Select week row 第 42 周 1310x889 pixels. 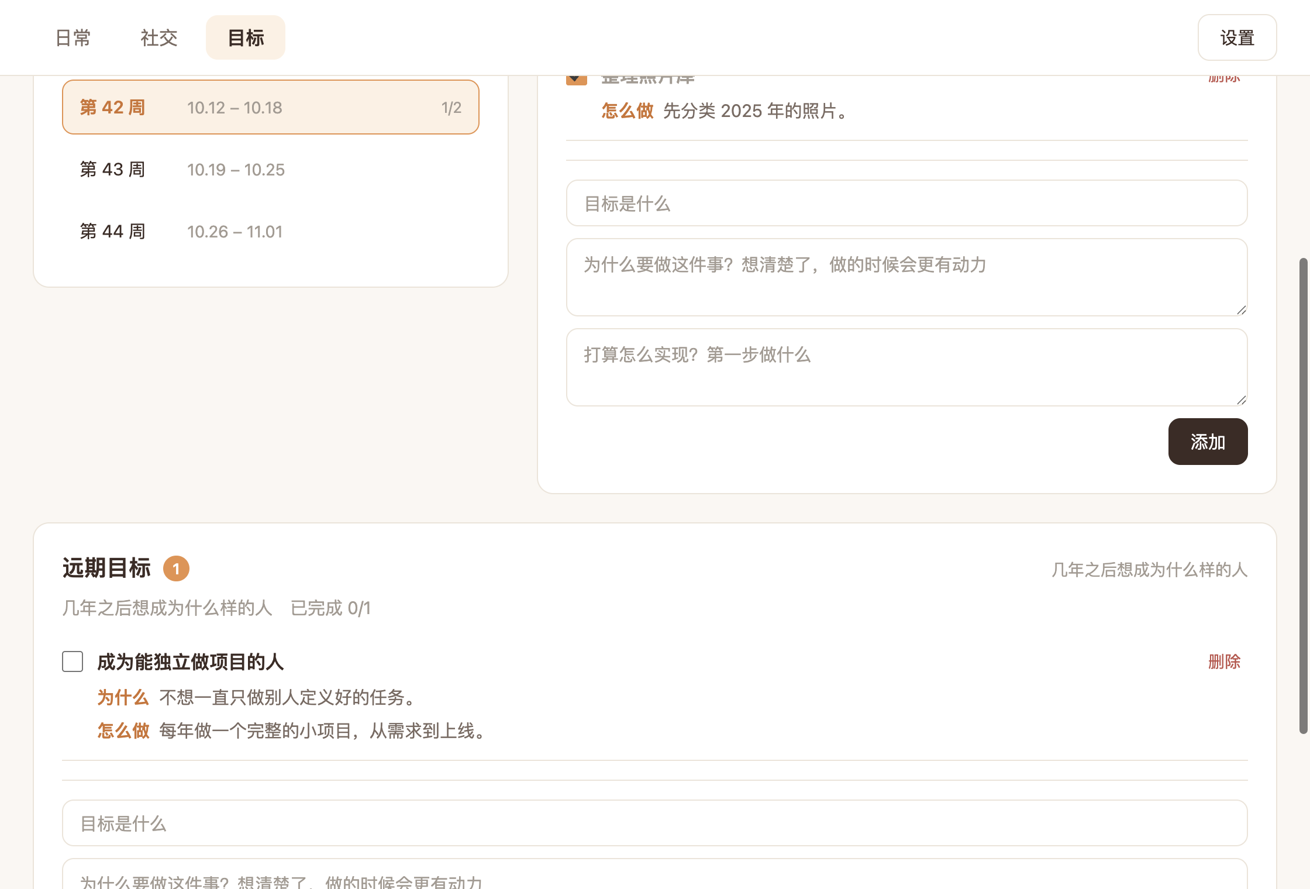(271, 108)
